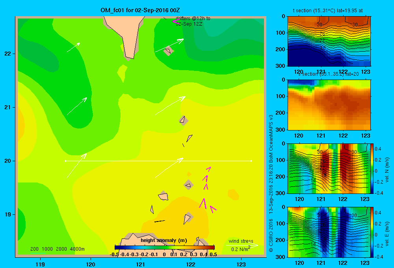This screenshot has width=394, height=268.
Task: Click the '0.5' maximum tick on height anomaly scale
Action: pyautogui.click(x=213, y=255)
